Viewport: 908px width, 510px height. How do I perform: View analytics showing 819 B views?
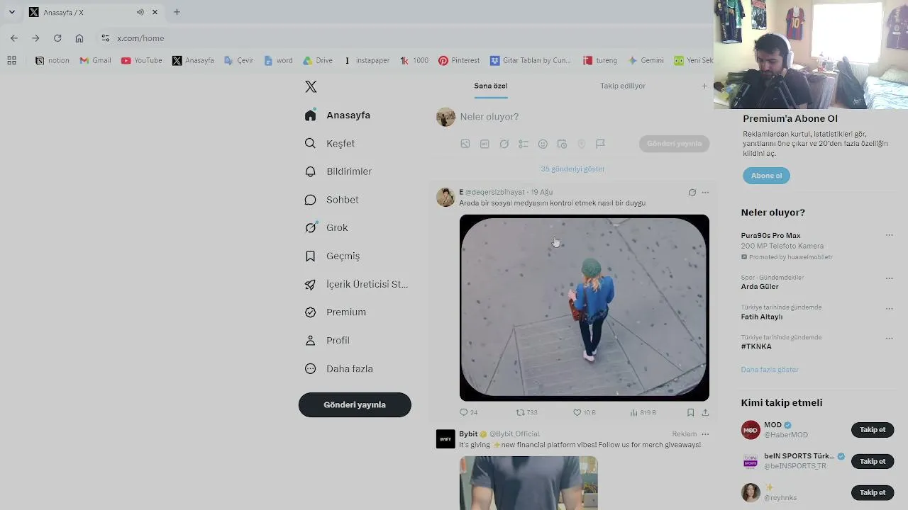643,412
